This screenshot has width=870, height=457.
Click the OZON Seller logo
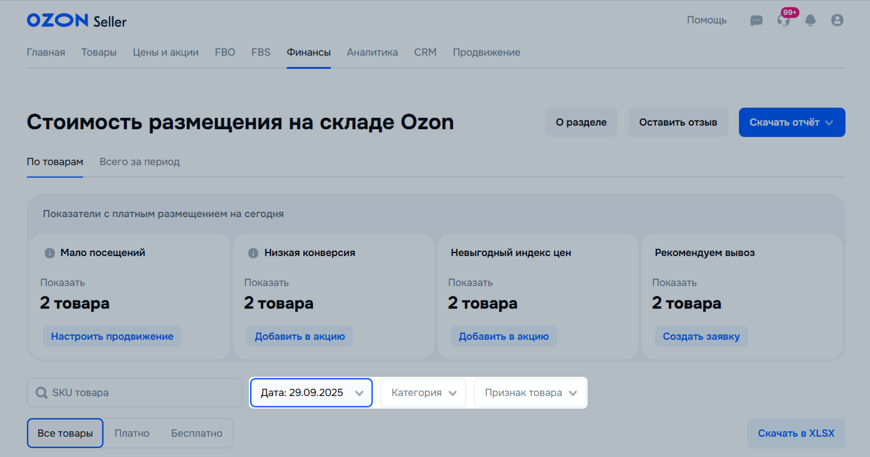(x=77, y=20)
